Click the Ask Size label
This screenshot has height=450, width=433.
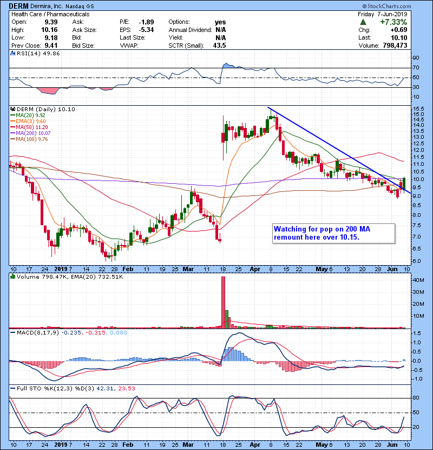click(84, 30)
